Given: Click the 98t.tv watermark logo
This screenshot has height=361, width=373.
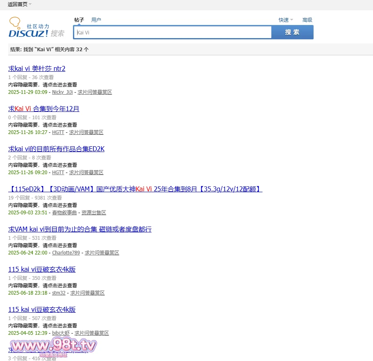Looking at the screenshot, I should tap(53, 346).
